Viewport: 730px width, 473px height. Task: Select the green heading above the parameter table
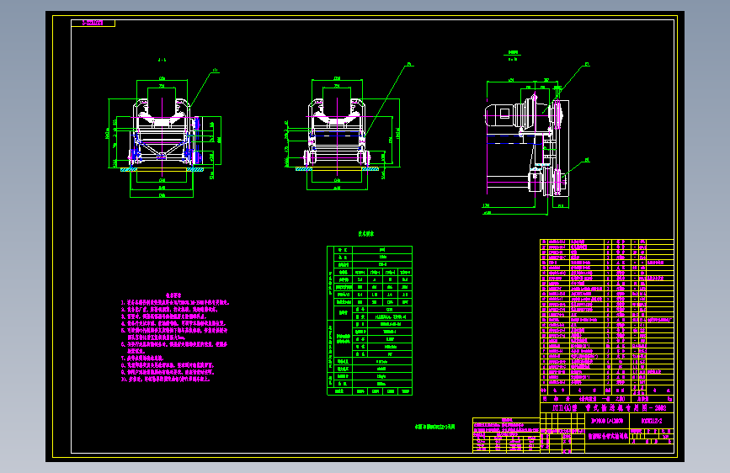coord(366,234)
